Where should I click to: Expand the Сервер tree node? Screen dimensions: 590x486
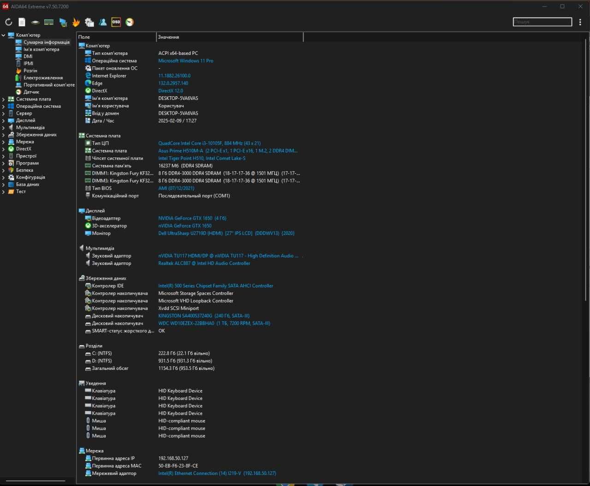click(3, 113)
